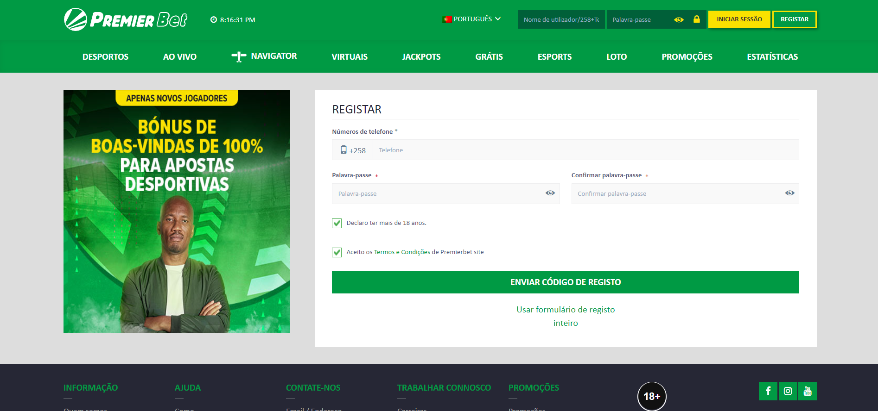
Task: Open Usar formulário de registo inteiro link
Action: [x=566, y=316]
